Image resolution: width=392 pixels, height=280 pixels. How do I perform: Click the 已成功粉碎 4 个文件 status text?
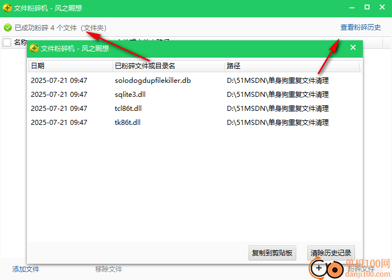coord(46,27)
